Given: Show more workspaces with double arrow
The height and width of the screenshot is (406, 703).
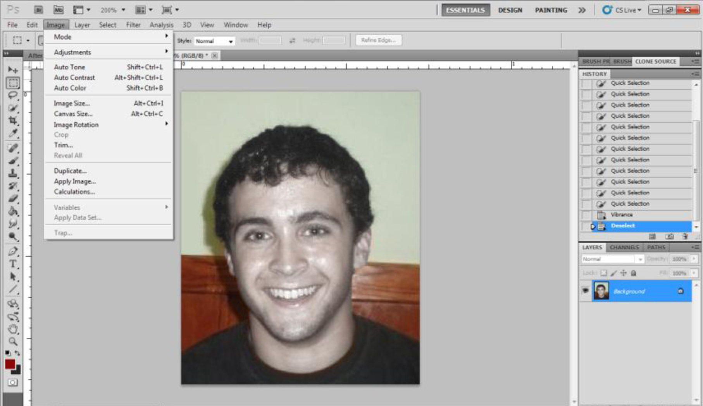Looking at the screenshot, I should pos(582,10).
